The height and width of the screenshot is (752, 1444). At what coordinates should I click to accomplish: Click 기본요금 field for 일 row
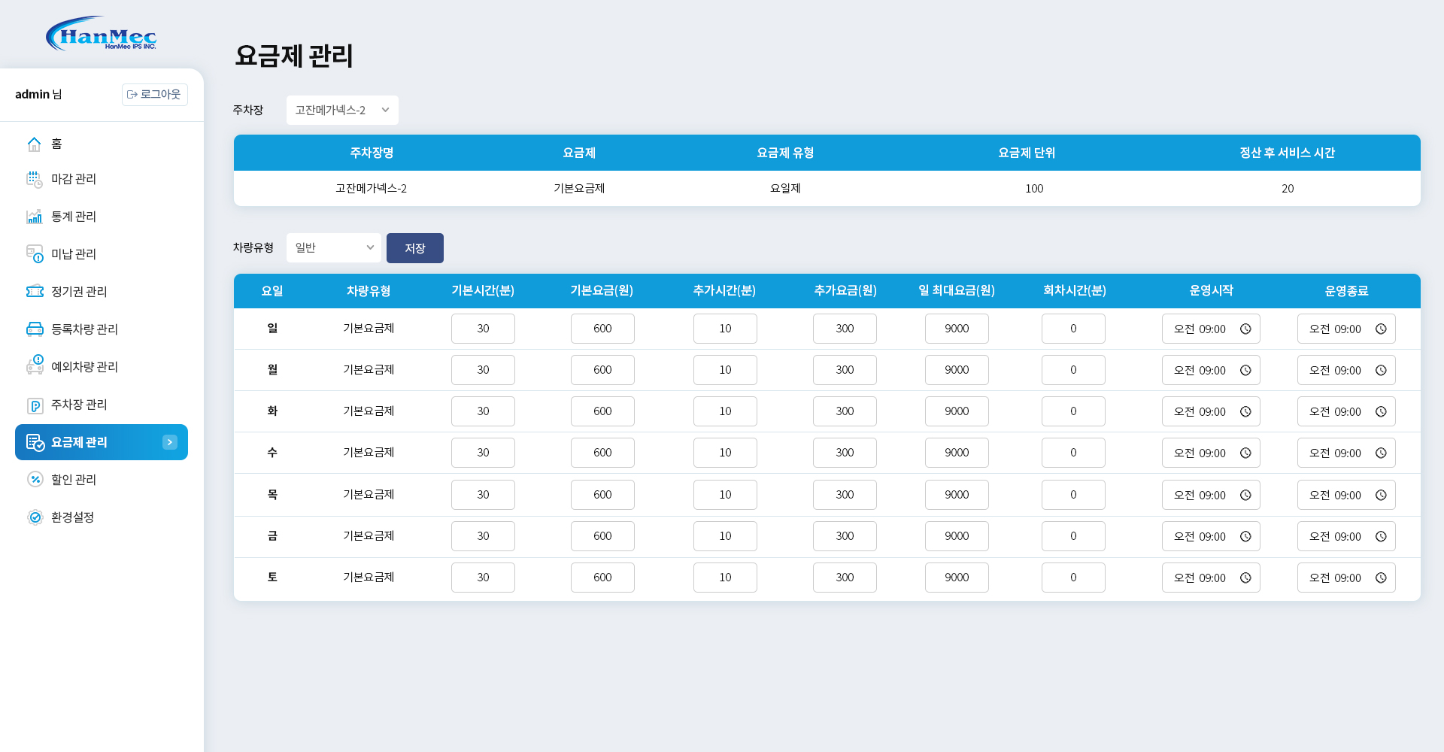pyautogui.click(x=602, y=329)
